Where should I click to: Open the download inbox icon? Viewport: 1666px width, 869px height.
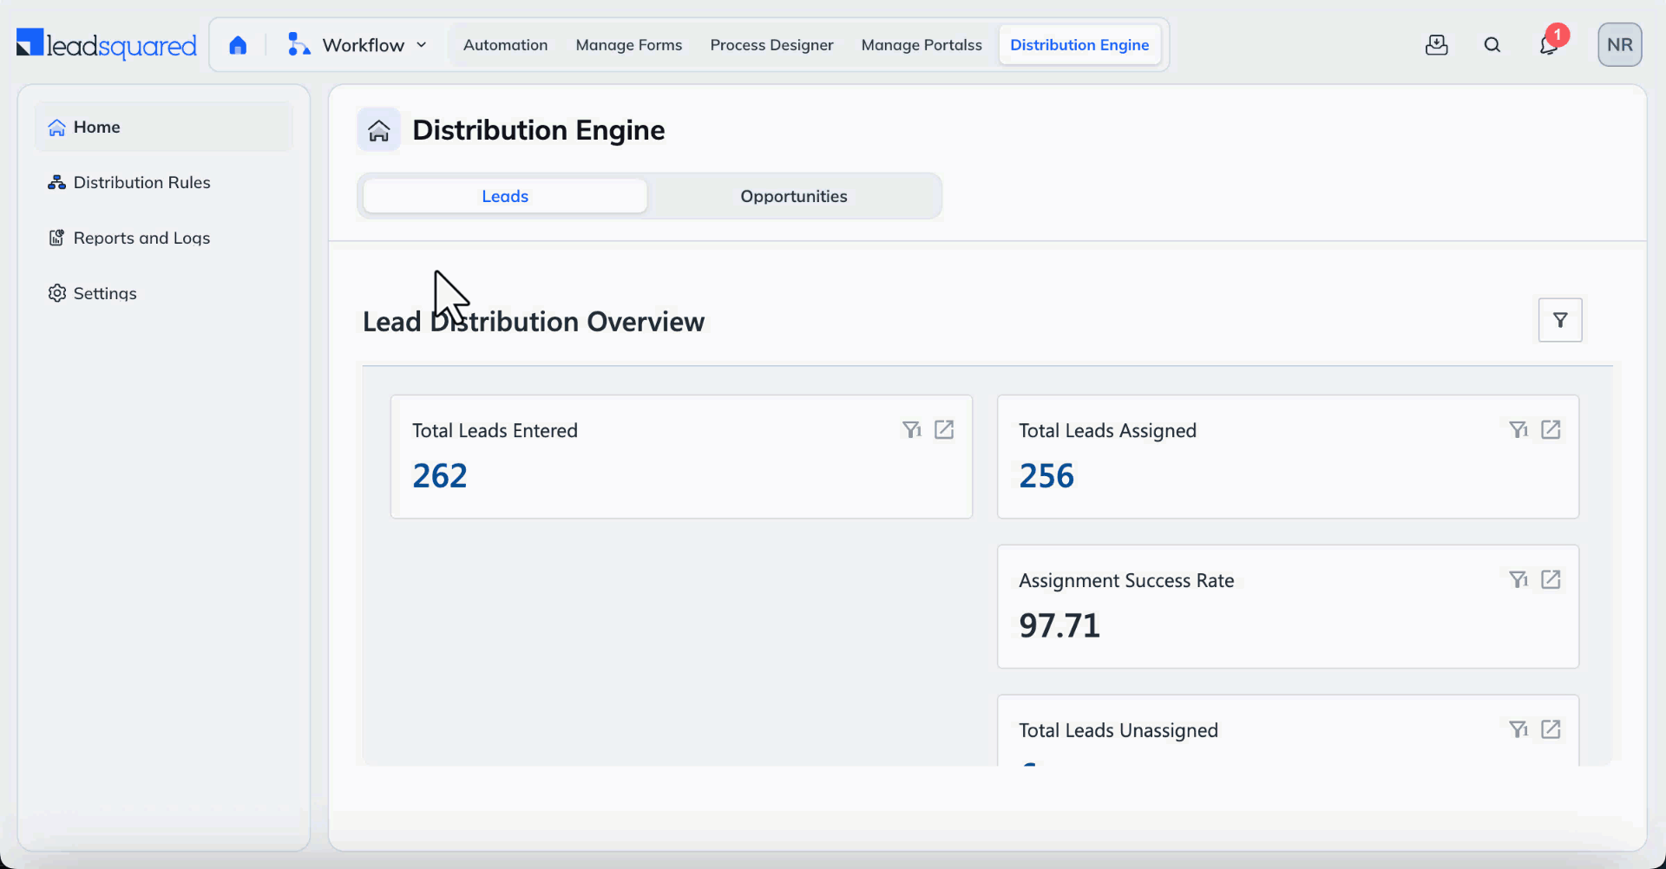1436,45
